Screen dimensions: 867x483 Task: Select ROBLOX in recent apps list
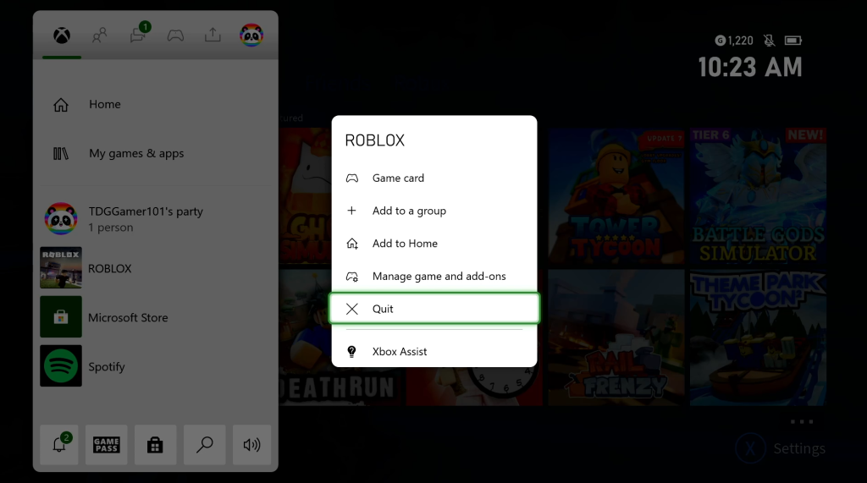click(x=155, y=268)
